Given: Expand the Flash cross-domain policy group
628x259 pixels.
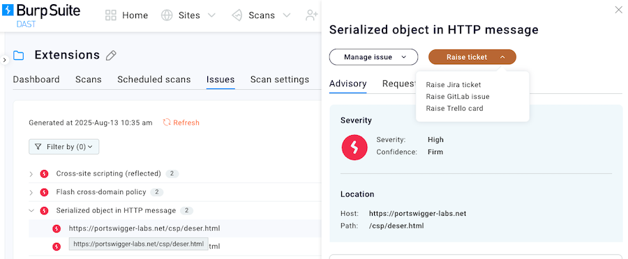Looking at the screenshot, I should pyautogui.click(x=31, y=192).
